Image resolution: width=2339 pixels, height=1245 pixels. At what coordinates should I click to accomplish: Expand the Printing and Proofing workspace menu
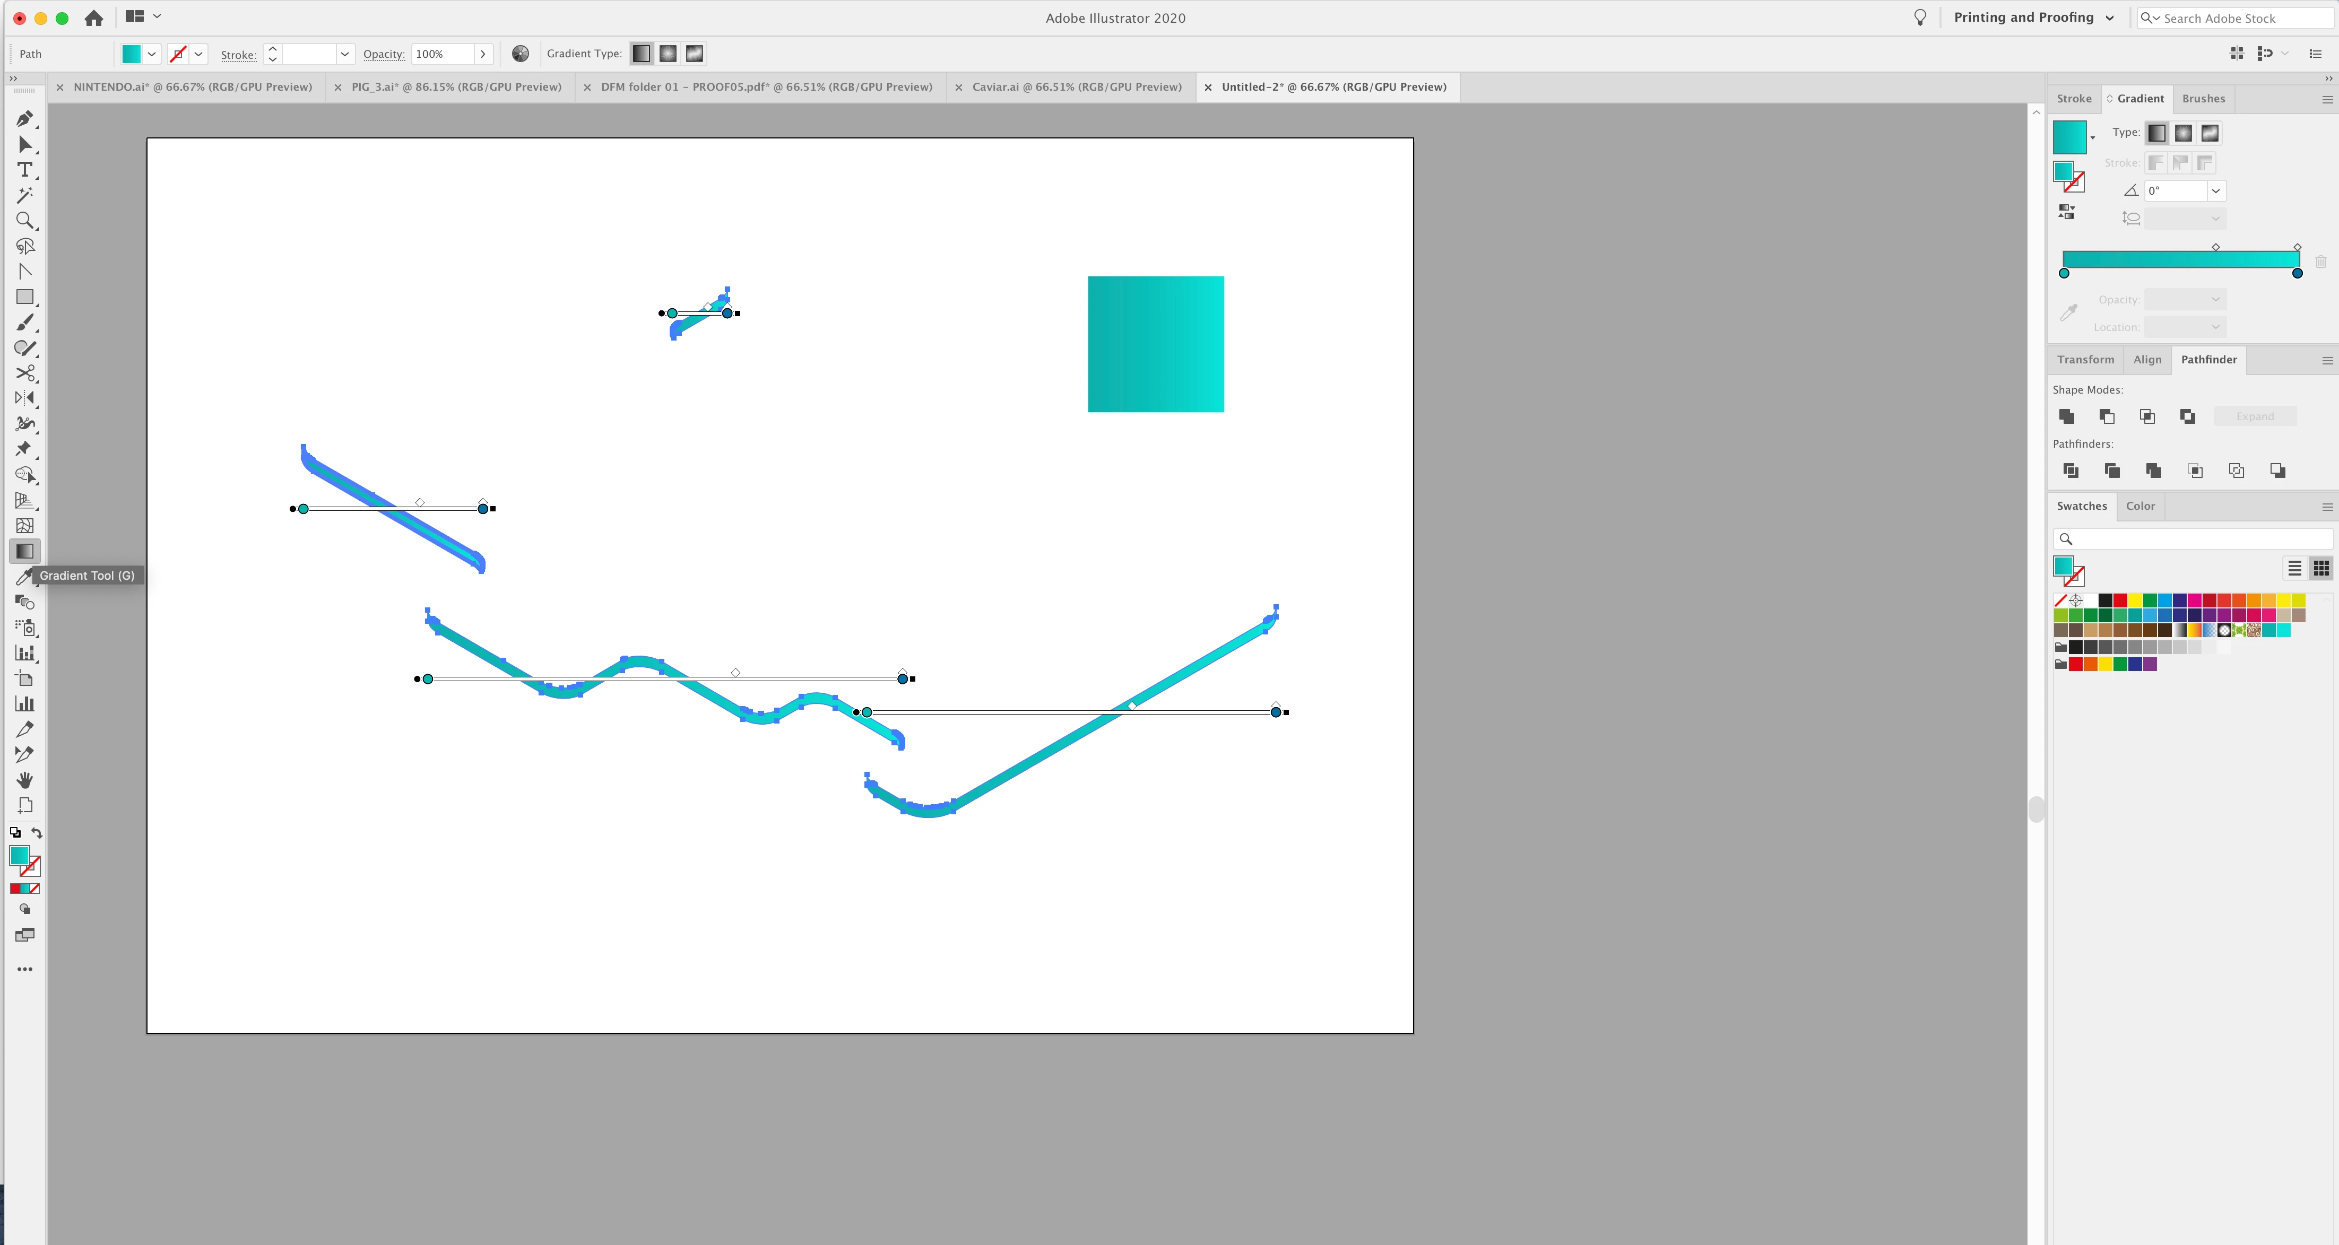pos(2109,18)
